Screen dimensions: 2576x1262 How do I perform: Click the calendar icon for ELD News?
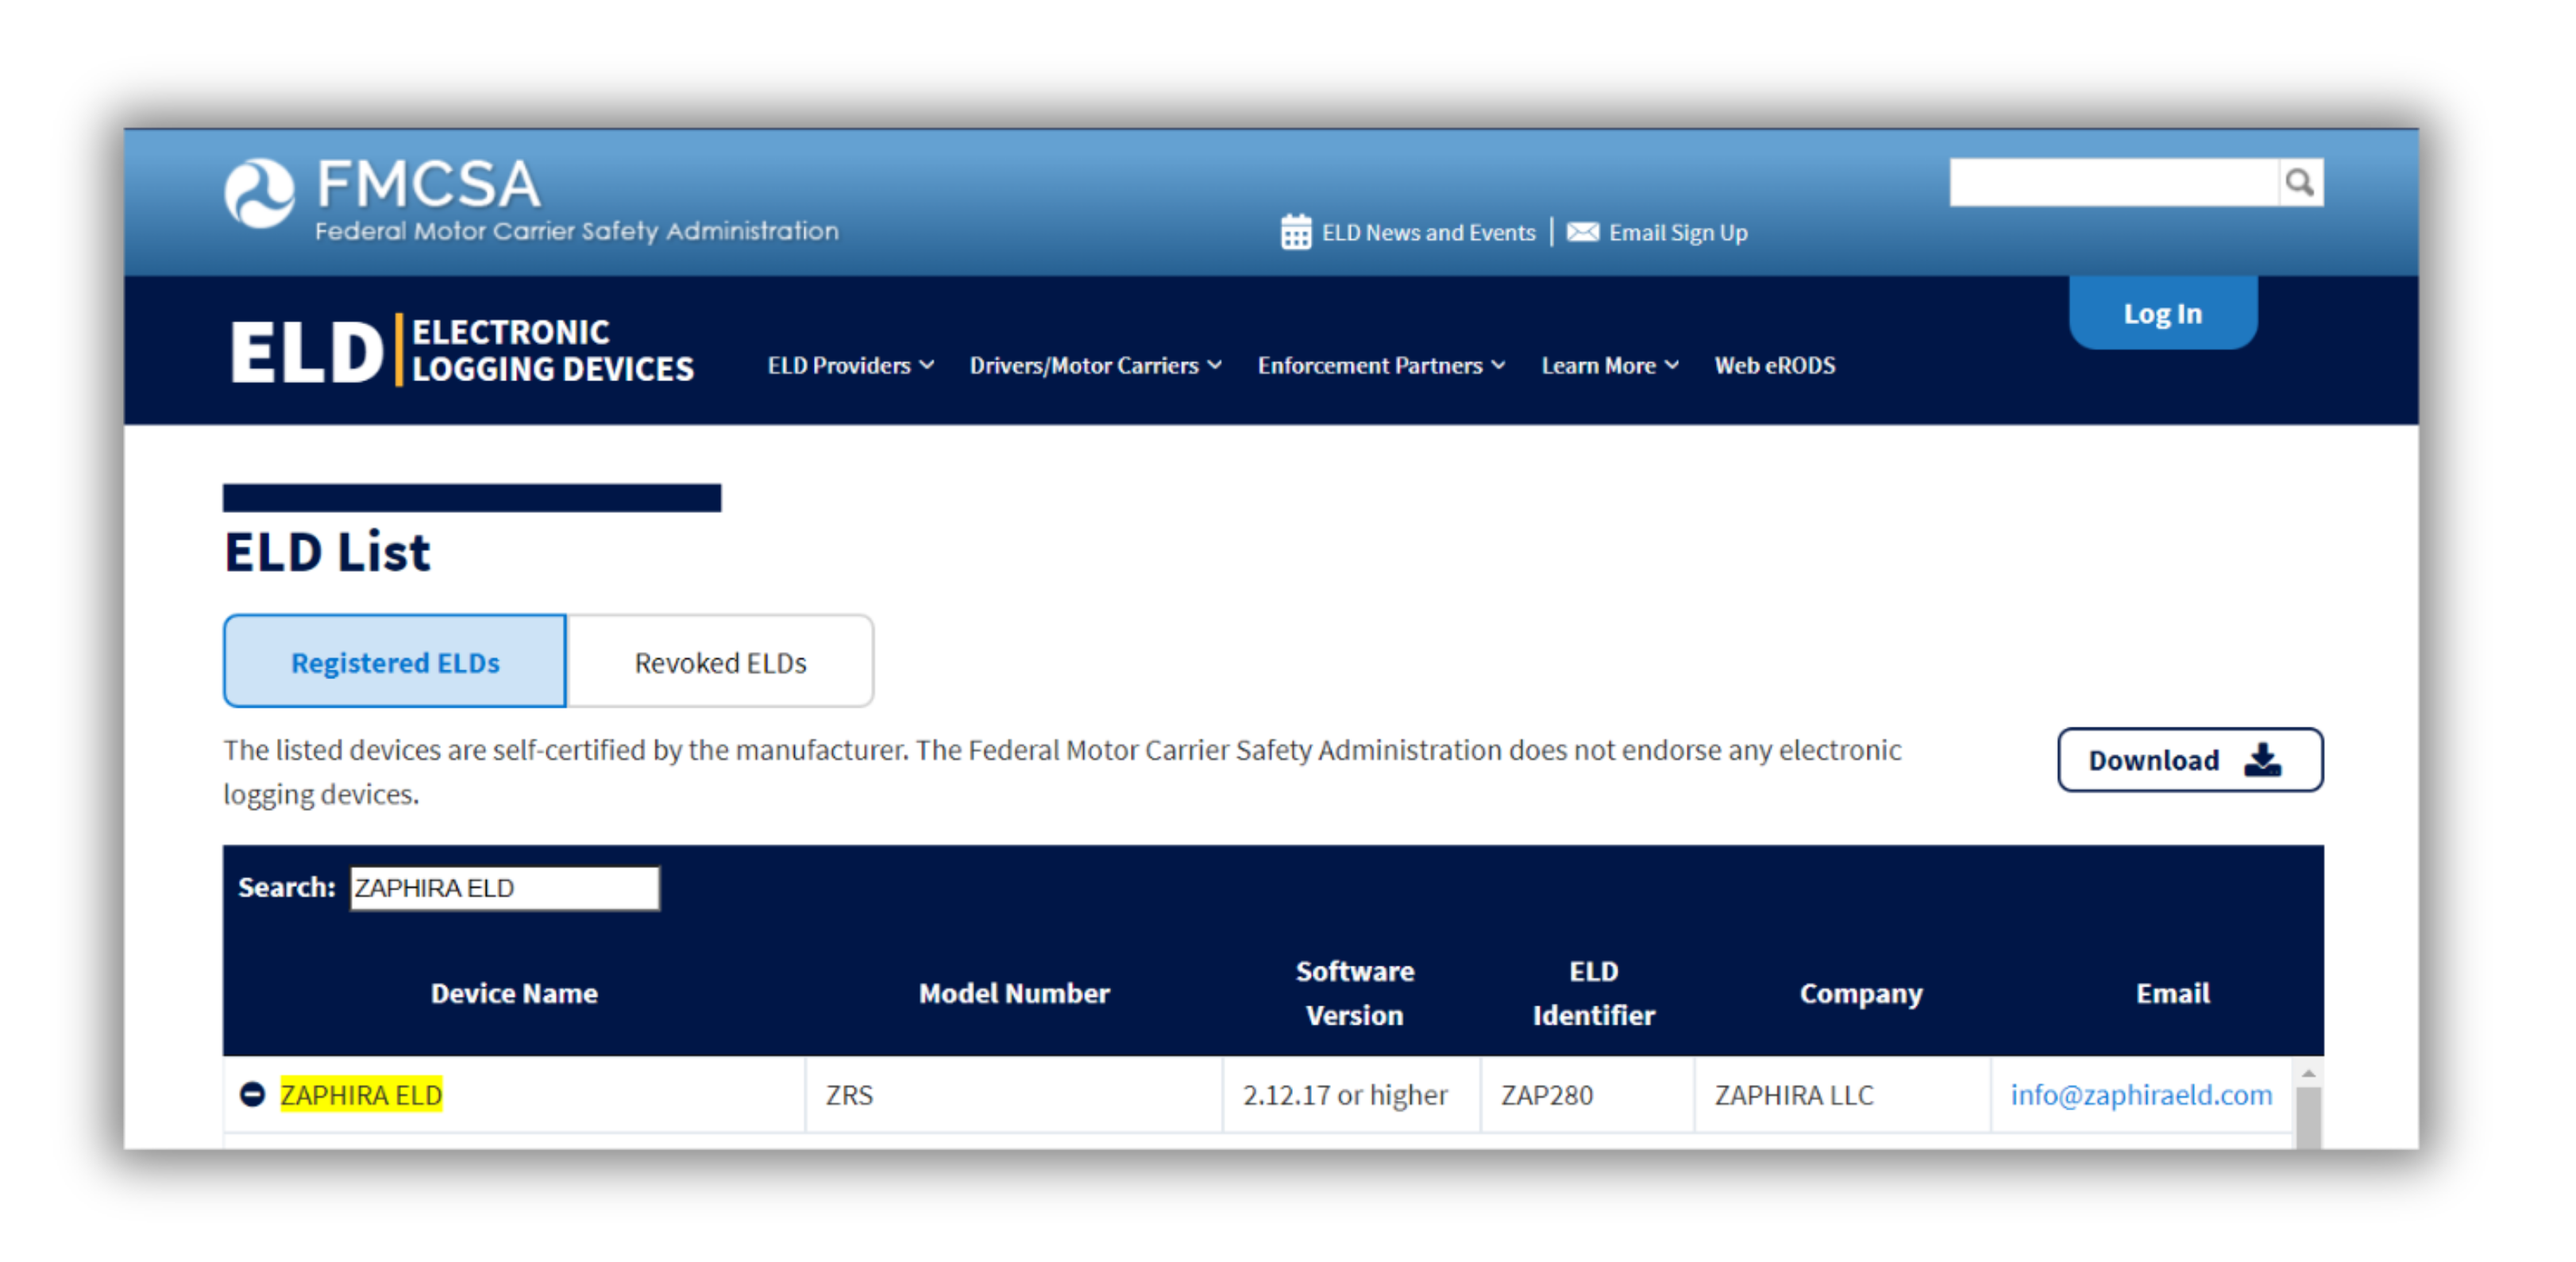point(1295,232)
